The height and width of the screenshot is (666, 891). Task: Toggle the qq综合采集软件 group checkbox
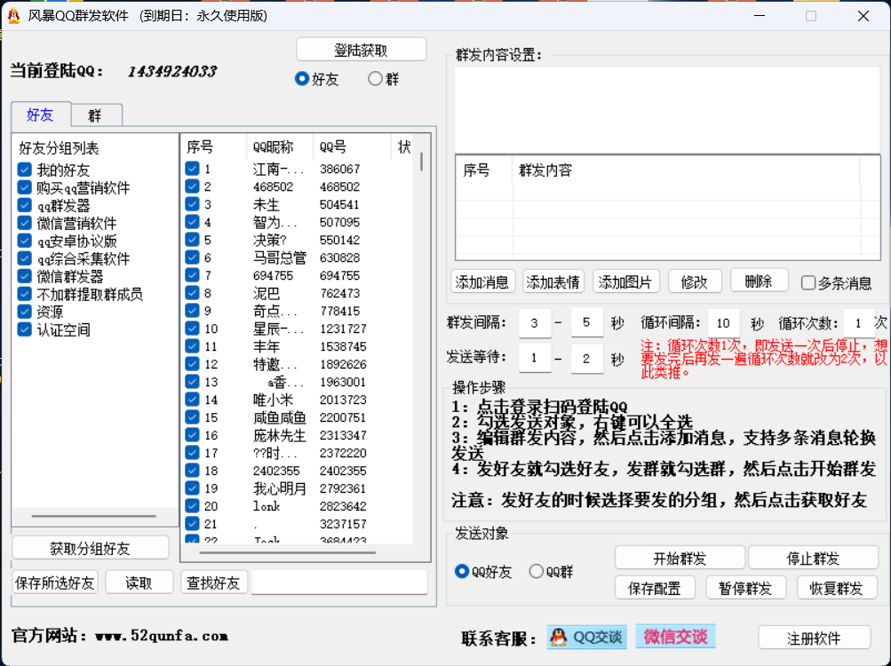[x=25, y=258]
